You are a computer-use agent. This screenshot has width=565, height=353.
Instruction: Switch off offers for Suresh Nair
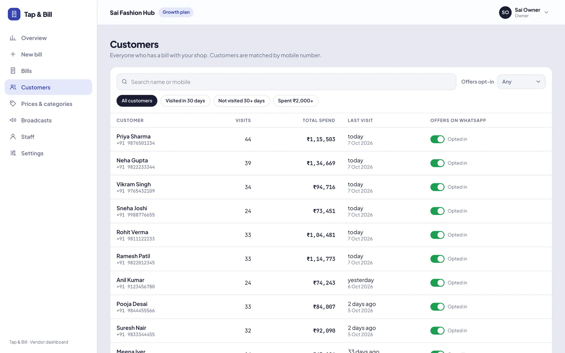437,331
